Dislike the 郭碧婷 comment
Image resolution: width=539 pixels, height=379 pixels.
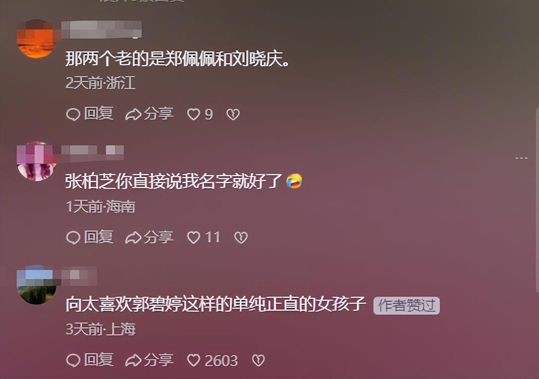coord(259,360)
